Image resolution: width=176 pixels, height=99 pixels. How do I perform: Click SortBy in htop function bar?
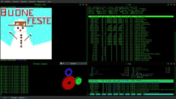point(121,94)
